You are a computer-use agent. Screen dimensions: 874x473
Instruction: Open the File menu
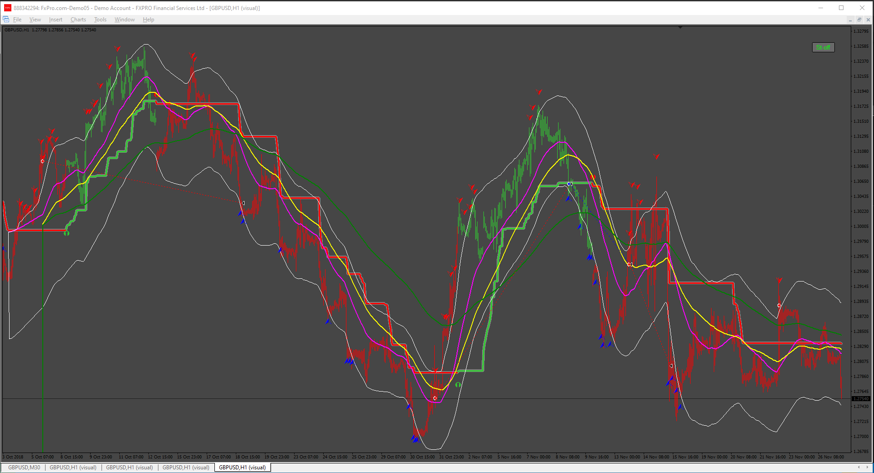[17, 20]
